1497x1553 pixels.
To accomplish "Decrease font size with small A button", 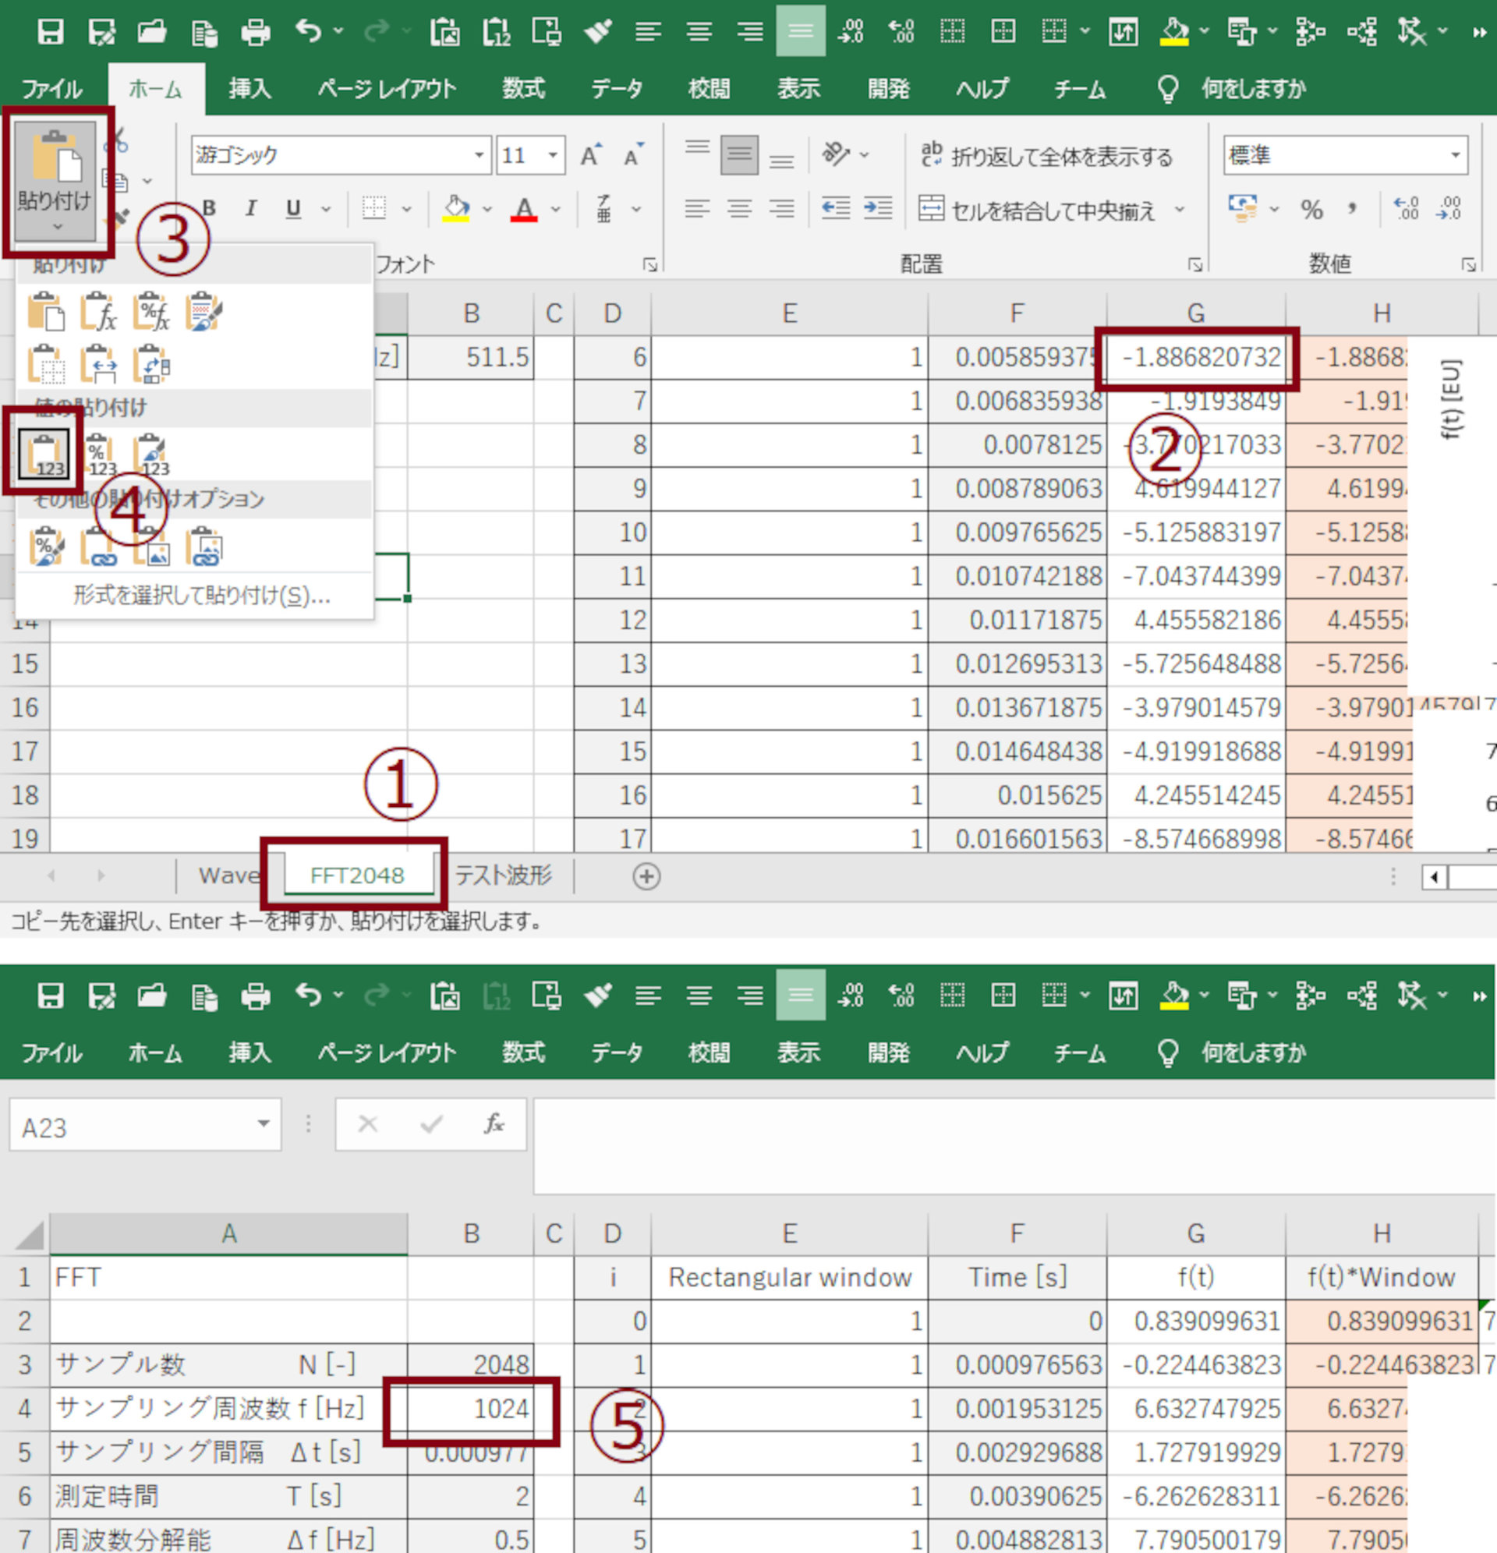I will pyautogui.click(x=633, y=154).
